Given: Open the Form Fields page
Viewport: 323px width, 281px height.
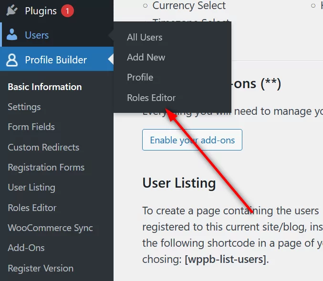Looking at the screenshot, I should pyautogui.click(x=31, y=127).
